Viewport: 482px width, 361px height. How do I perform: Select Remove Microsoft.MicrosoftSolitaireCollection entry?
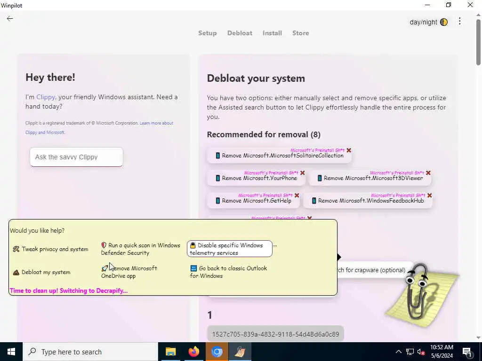[279, 156]
